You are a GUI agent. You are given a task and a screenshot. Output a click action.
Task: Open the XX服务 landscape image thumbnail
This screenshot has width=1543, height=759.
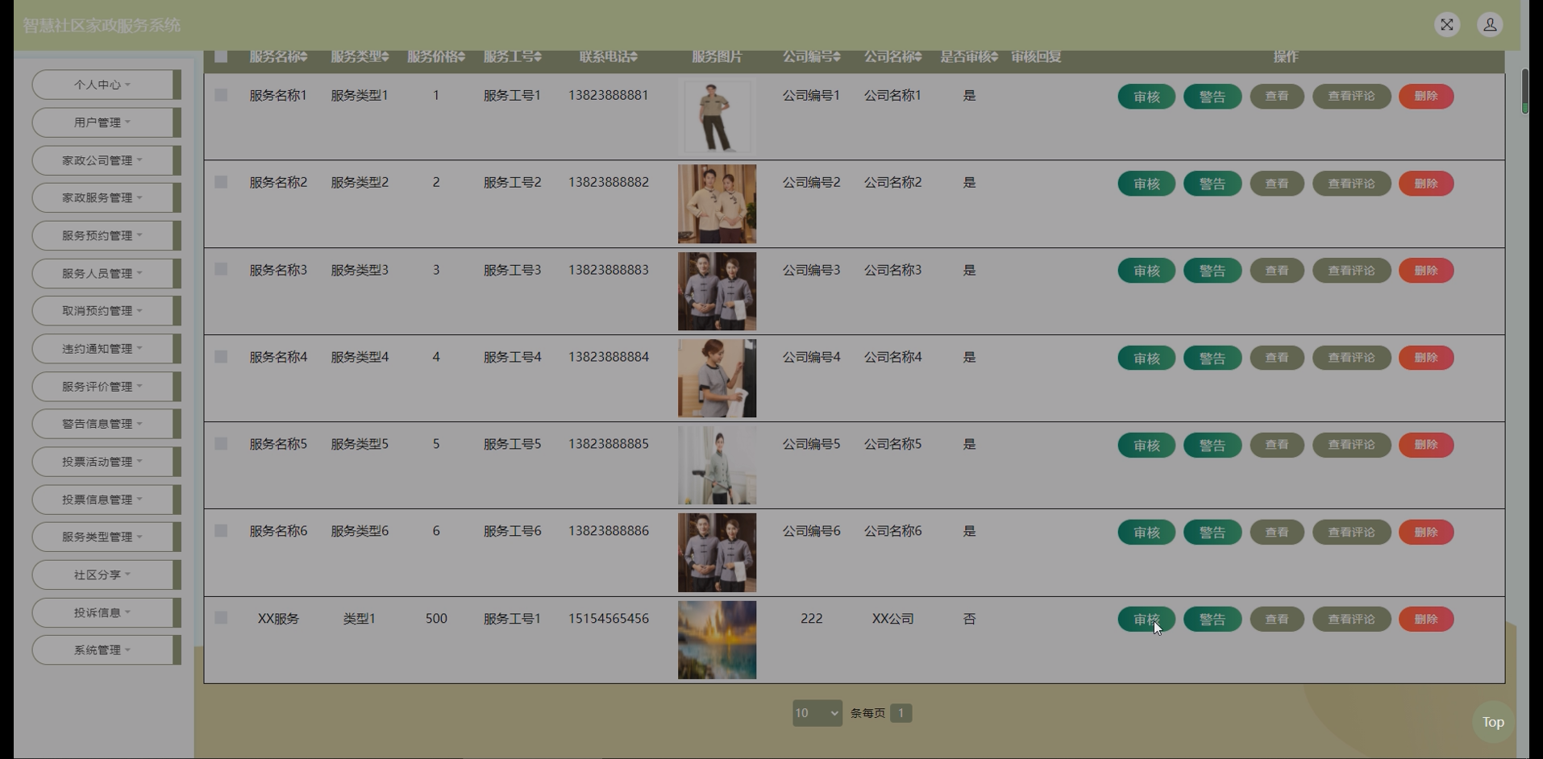[717, 640]
